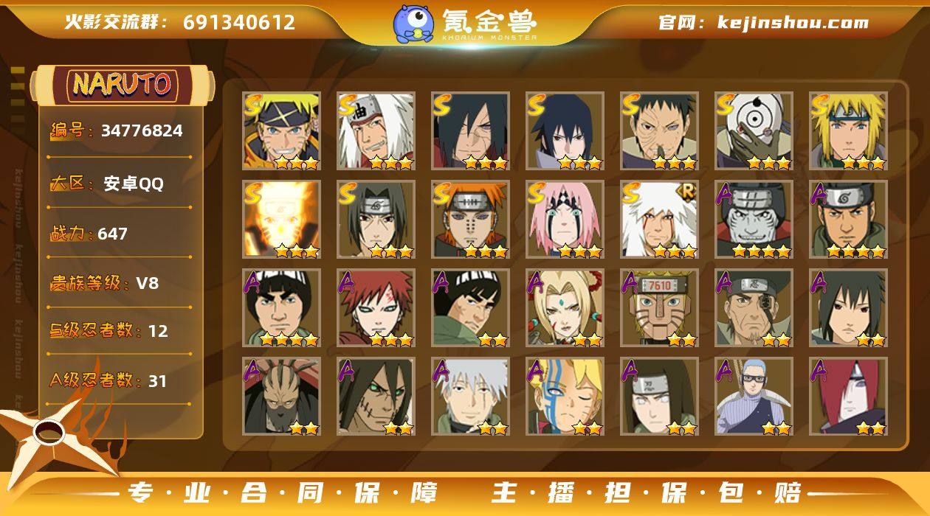
Task: Choose the Tsunade blonde A-rank portrait
Action: coord(565,307)
